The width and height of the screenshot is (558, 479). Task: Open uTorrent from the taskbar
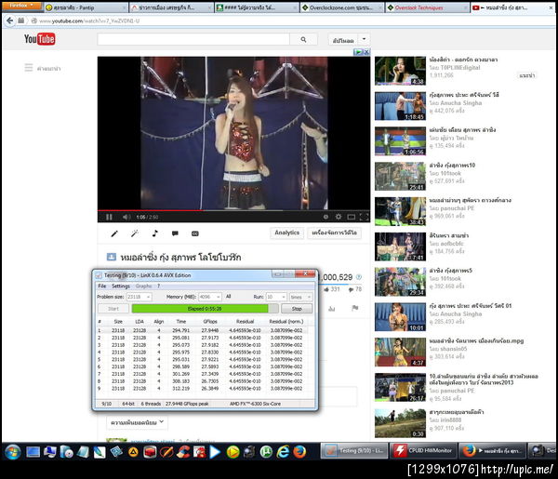[x=266, y=452]
